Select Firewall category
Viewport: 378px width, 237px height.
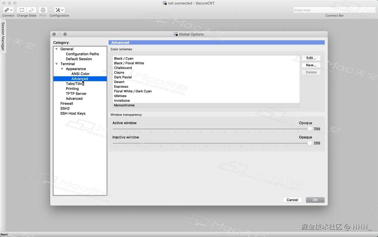coord(67,103)
